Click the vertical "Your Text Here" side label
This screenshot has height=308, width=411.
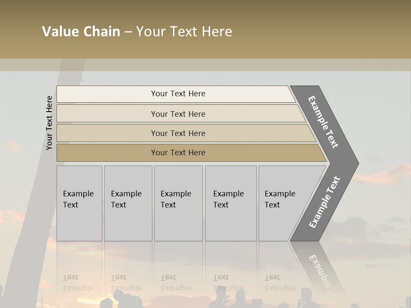49,123
